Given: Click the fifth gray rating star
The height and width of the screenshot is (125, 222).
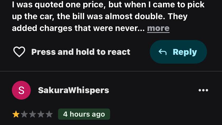Looking at the screenshot, I should coord(49,114).
